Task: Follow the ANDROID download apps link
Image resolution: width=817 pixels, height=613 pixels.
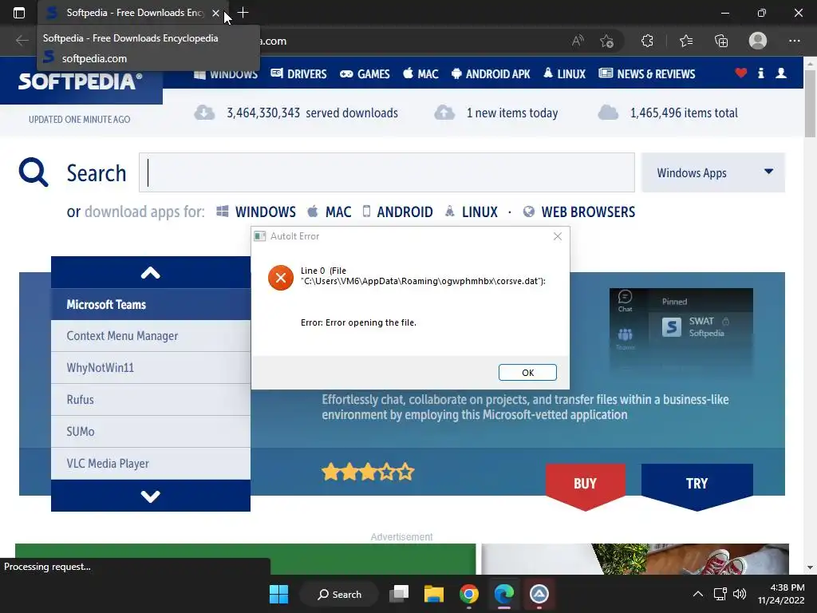Action: tap(397, 212)
